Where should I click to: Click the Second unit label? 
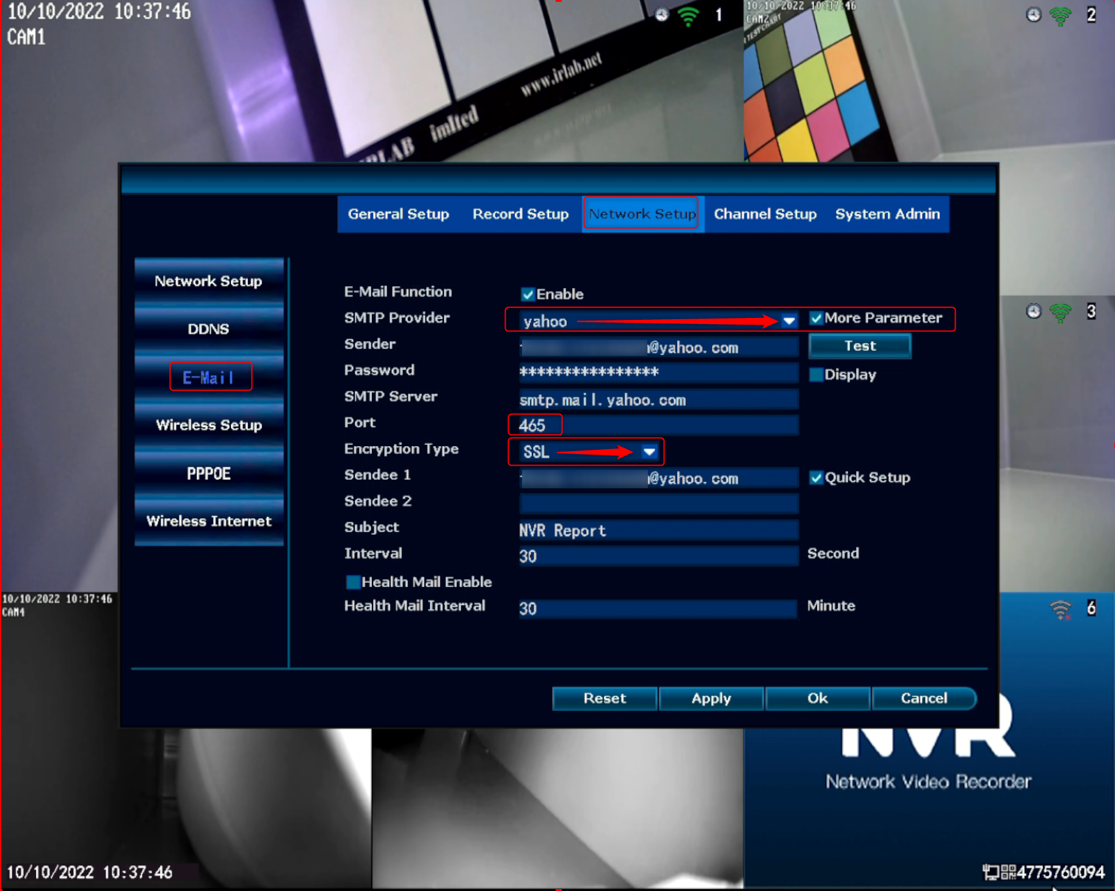tap(833, 554)
